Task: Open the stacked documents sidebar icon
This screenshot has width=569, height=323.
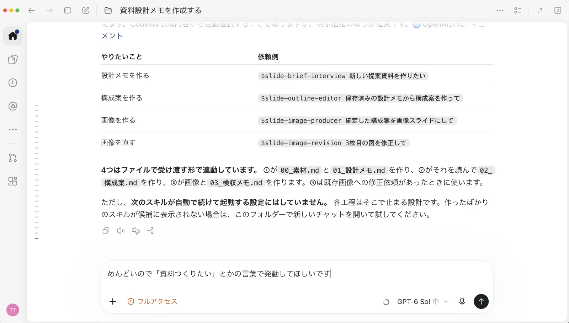Action: coord(13,59)
